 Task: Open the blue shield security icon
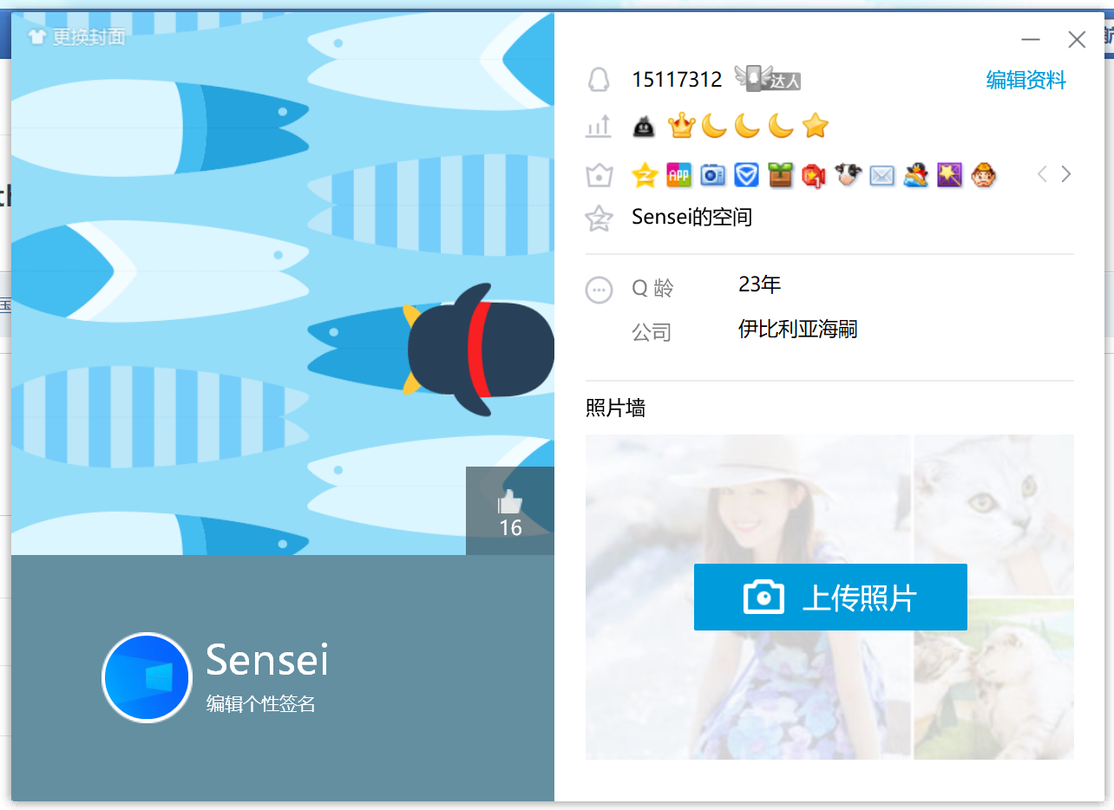tap(746, 174)
